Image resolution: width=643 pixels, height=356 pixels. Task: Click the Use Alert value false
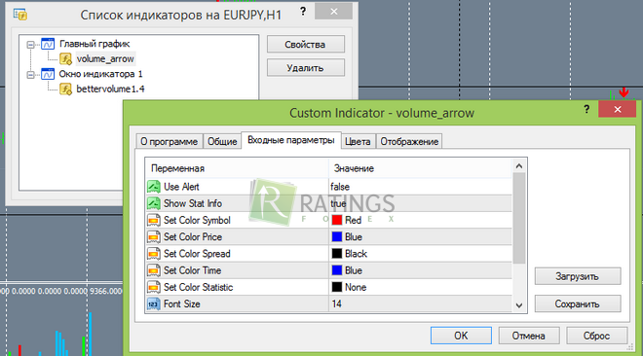click(x=340, y=187)
